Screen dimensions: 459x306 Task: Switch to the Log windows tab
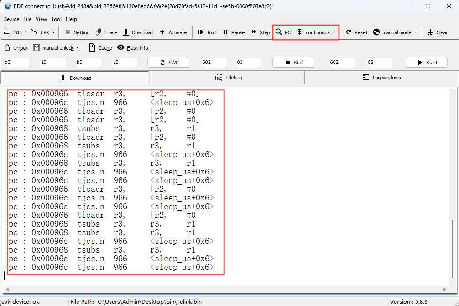coord(381,78)
